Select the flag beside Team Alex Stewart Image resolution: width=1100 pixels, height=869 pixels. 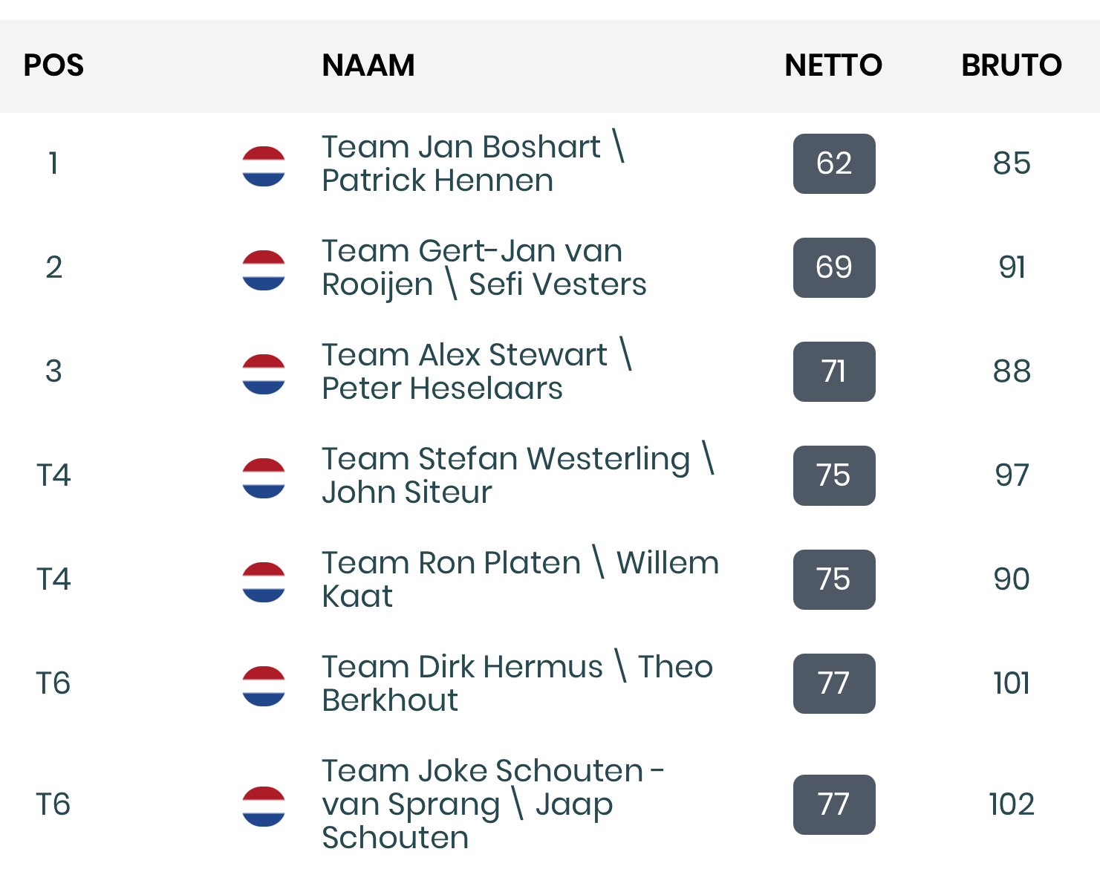(264, 374)
